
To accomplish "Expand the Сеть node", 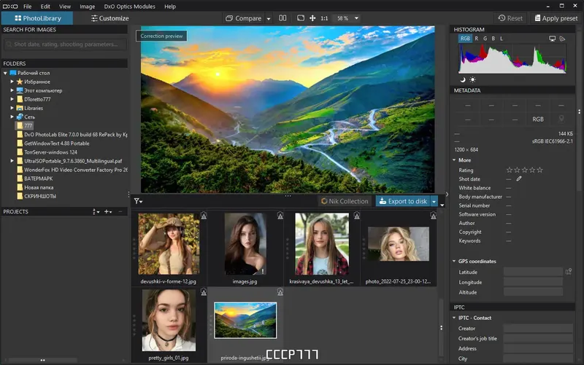I will pos(12,117).
